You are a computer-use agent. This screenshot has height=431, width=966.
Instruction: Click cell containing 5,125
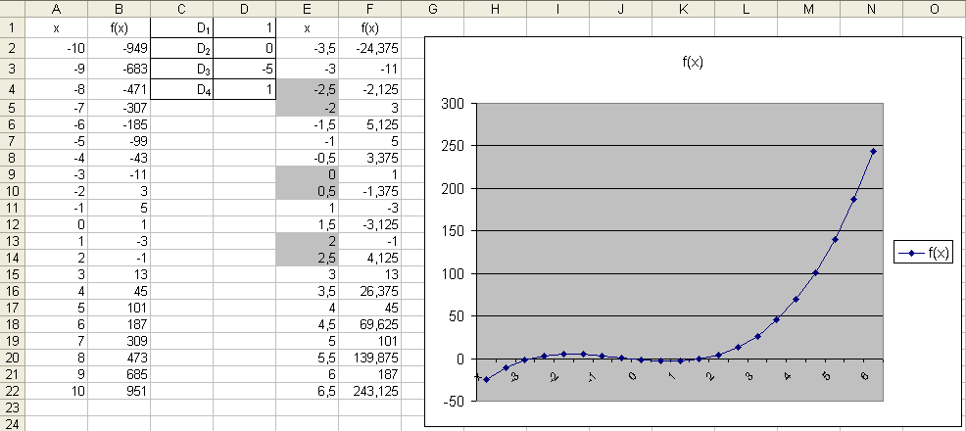click(369, 124)
